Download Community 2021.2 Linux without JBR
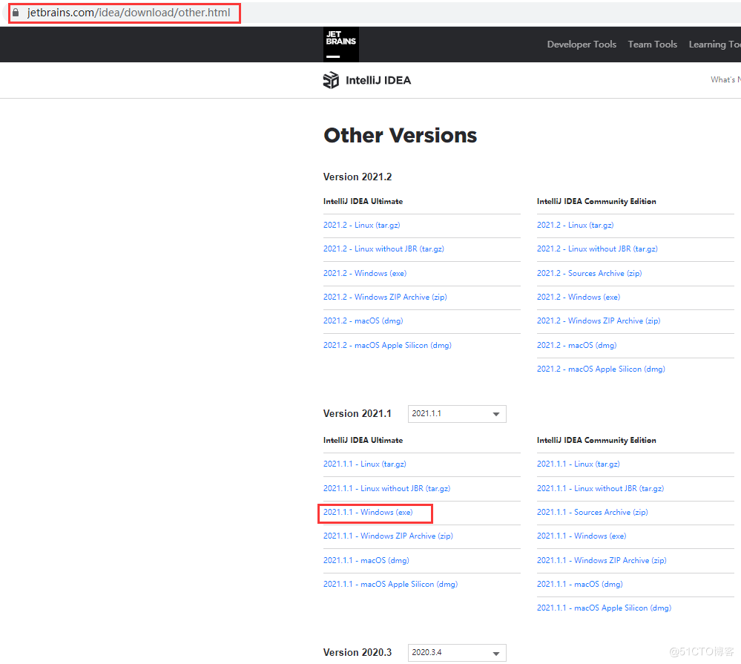741x664 pixels. (x=597, y=249)
